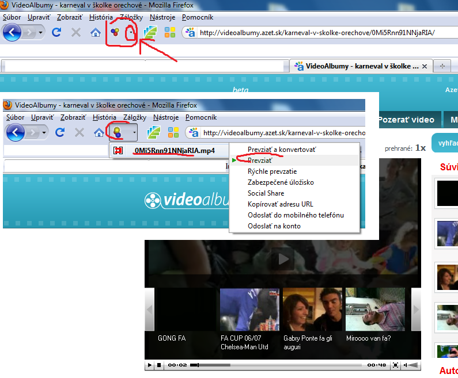The image size is (458, 378).
Task: Open Nástroje menu in top menu bar
Action: pos(162,17)
